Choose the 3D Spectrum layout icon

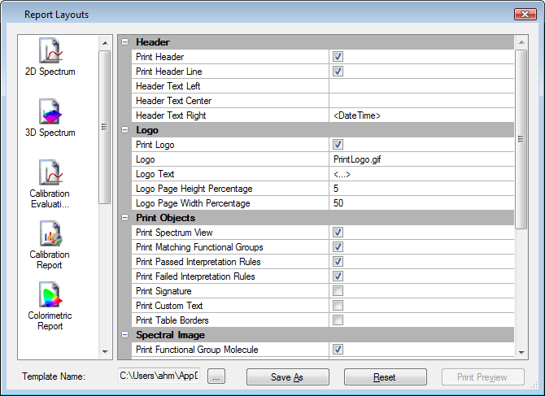[x=50, y=113]
